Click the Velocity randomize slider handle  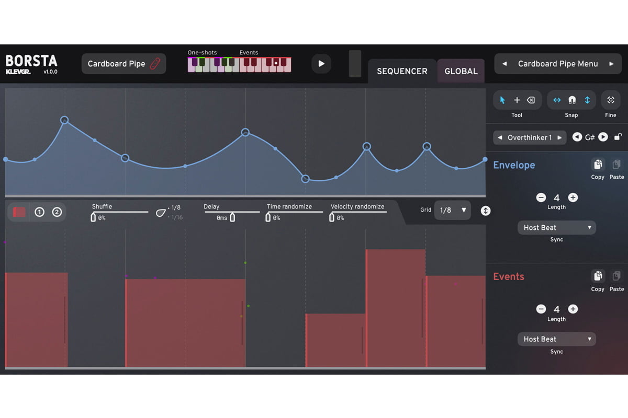coord(332,217)
